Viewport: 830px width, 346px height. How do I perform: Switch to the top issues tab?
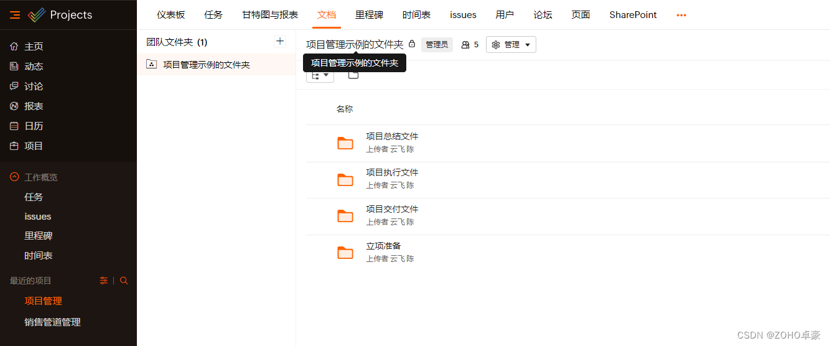(464, 15)
